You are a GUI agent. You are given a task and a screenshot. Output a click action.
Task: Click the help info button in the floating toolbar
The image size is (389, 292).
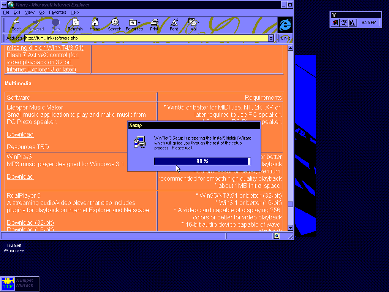[352, 23]
